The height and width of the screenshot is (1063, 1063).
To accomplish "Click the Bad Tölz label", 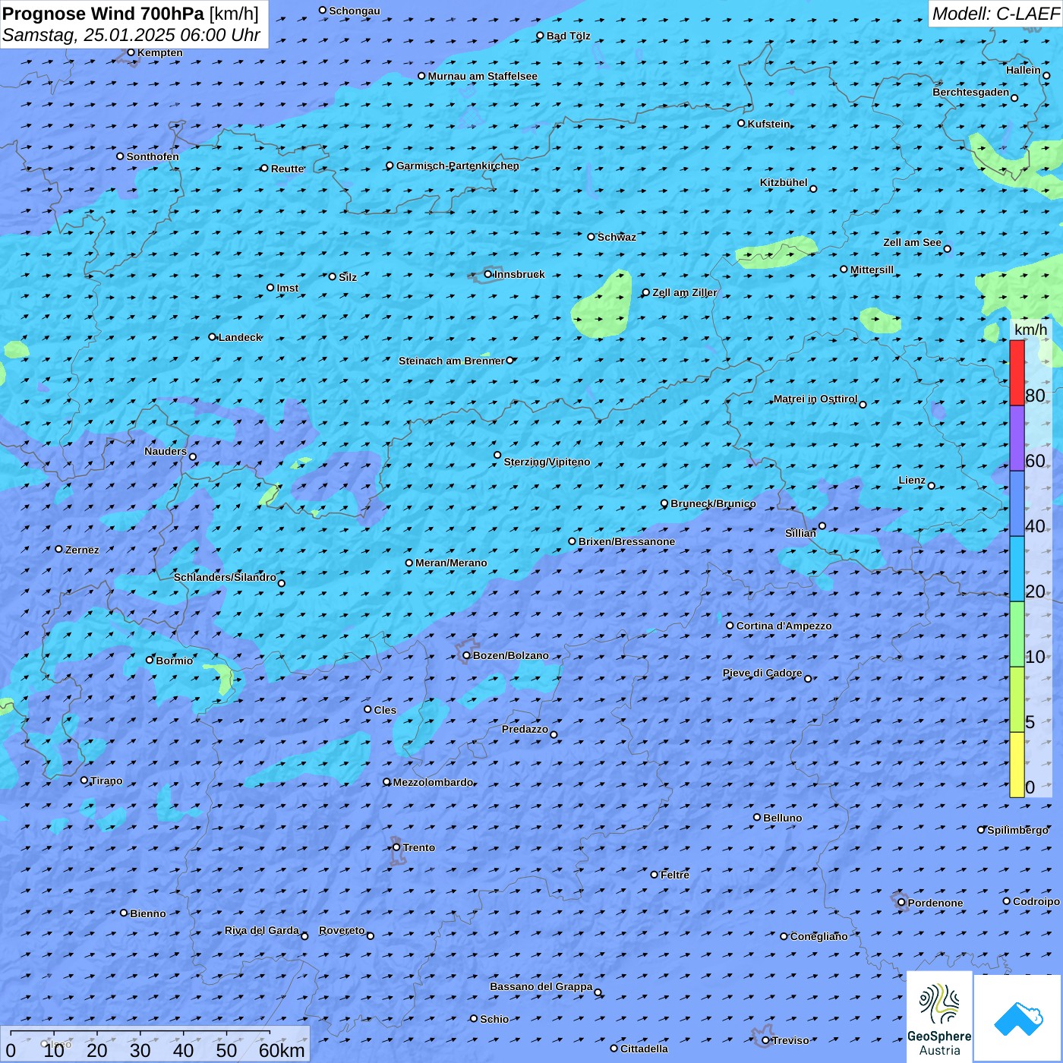I will [568, 36].
